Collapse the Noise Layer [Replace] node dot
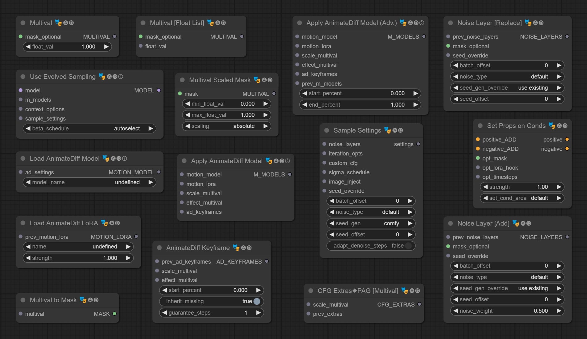 click(450, 23)
